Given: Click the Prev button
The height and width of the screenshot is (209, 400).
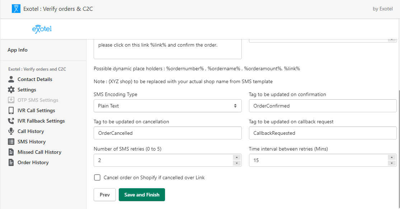Looking at the screenshot, I should pyautogui.click(x=105, y=195).
